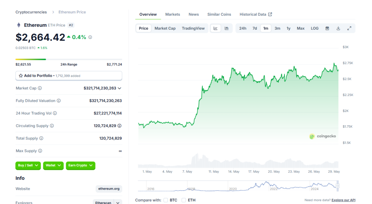372x204 pixels.
Task: Click the right handle of history range selector
Action: pyautogui.click(x=337, y=186)
